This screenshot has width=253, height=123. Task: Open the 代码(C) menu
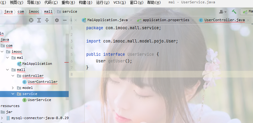[51, 2]
